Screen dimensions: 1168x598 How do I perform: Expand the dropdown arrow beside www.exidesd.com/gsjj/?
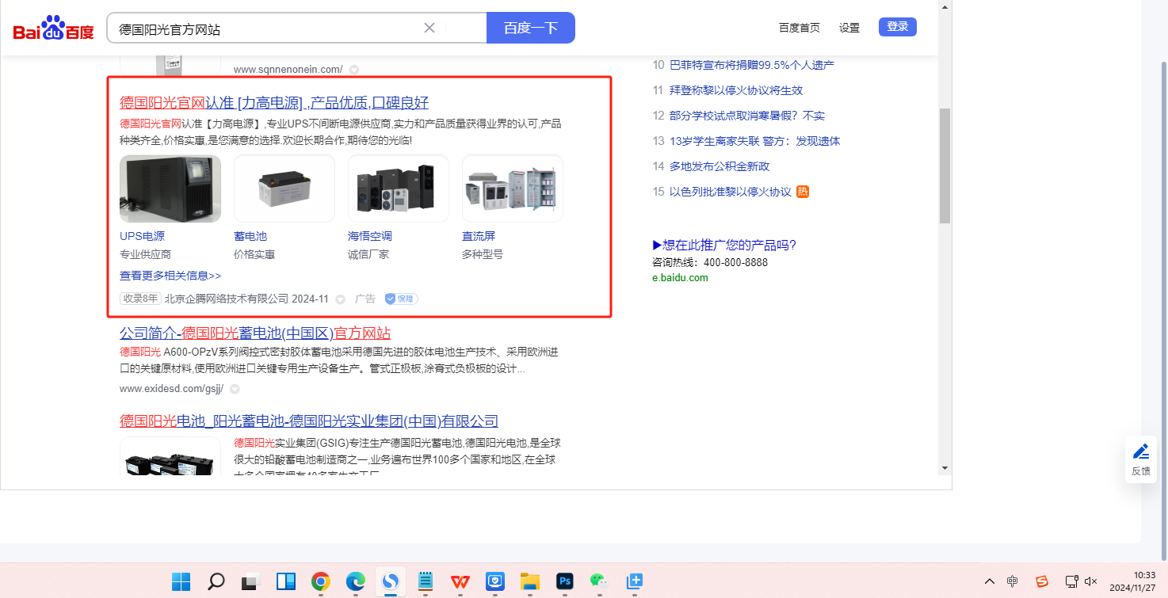tap(235, 389)
